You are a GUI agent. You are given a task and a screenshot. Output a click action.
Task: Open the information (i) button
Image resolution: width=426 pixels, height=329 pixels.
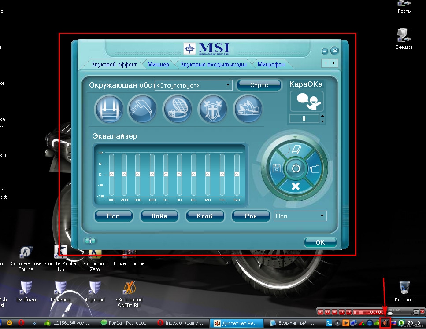90,241
